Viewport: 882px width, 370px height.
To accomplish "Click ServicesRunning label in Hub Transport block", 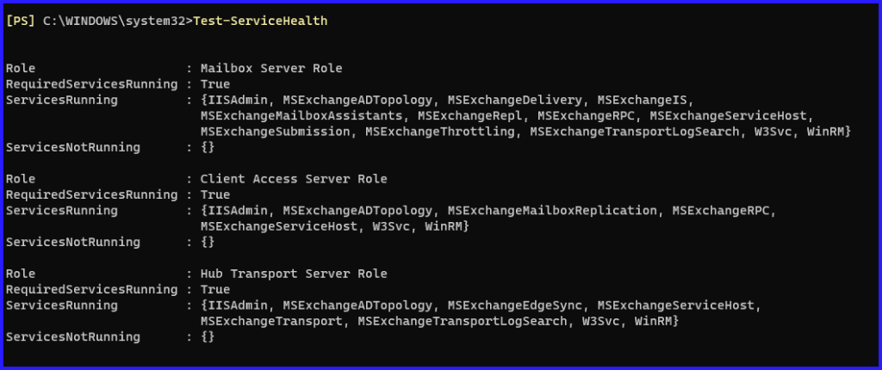I will point(62,305).
